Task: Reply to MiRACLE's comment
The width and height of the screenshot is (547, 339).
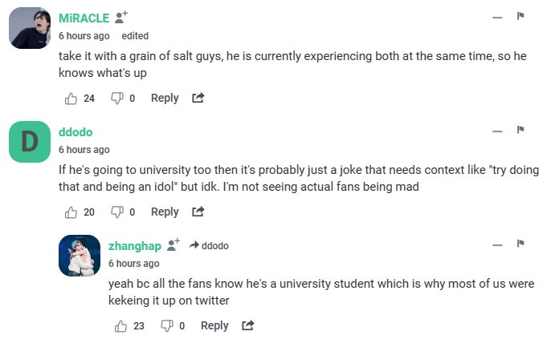Action: (x=165, y=99)
